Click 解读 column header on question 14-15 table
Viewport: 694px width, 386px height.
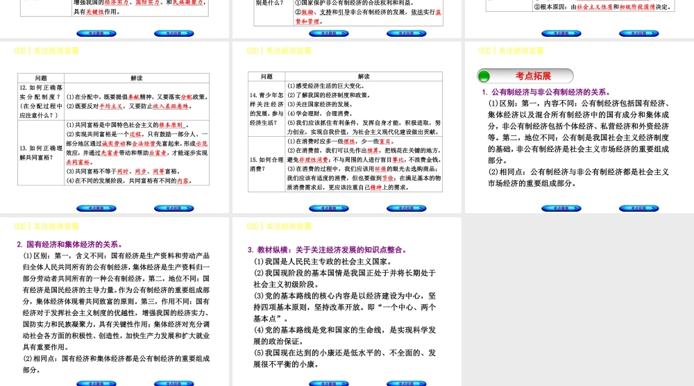(364, 76)
